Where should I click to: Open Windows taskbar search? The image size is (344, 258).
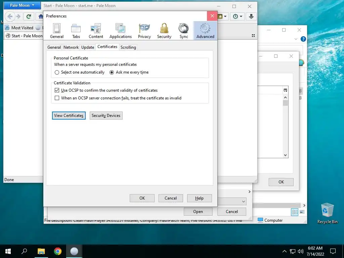coord(24,251)
